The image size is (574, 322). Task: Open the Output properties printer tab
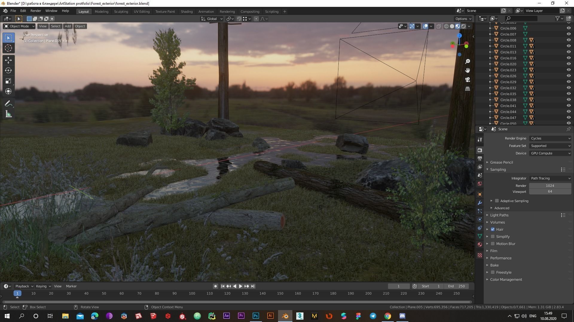click(480, 159)
